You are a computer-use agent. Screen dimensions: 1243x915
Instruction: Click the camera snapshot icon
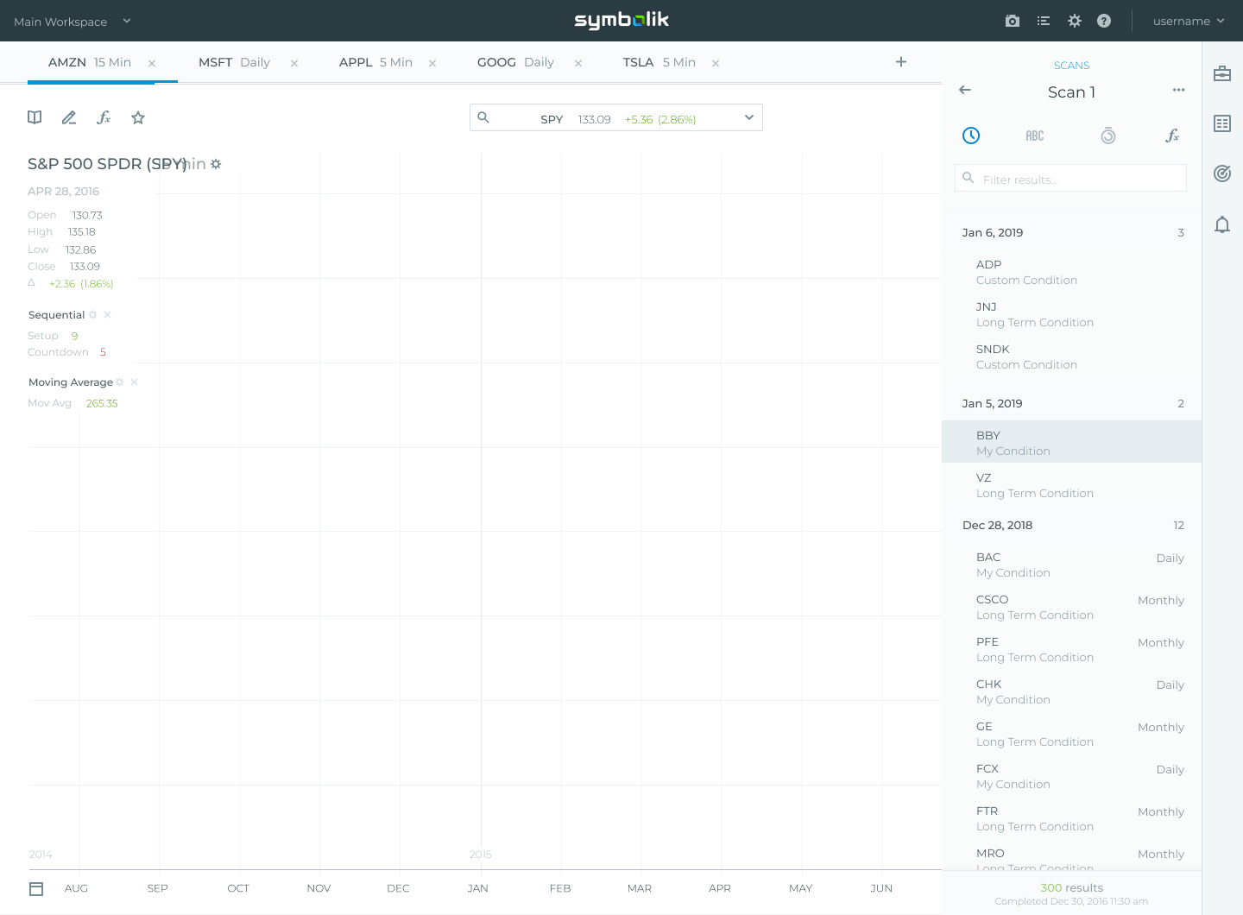tap(1013, 21)
